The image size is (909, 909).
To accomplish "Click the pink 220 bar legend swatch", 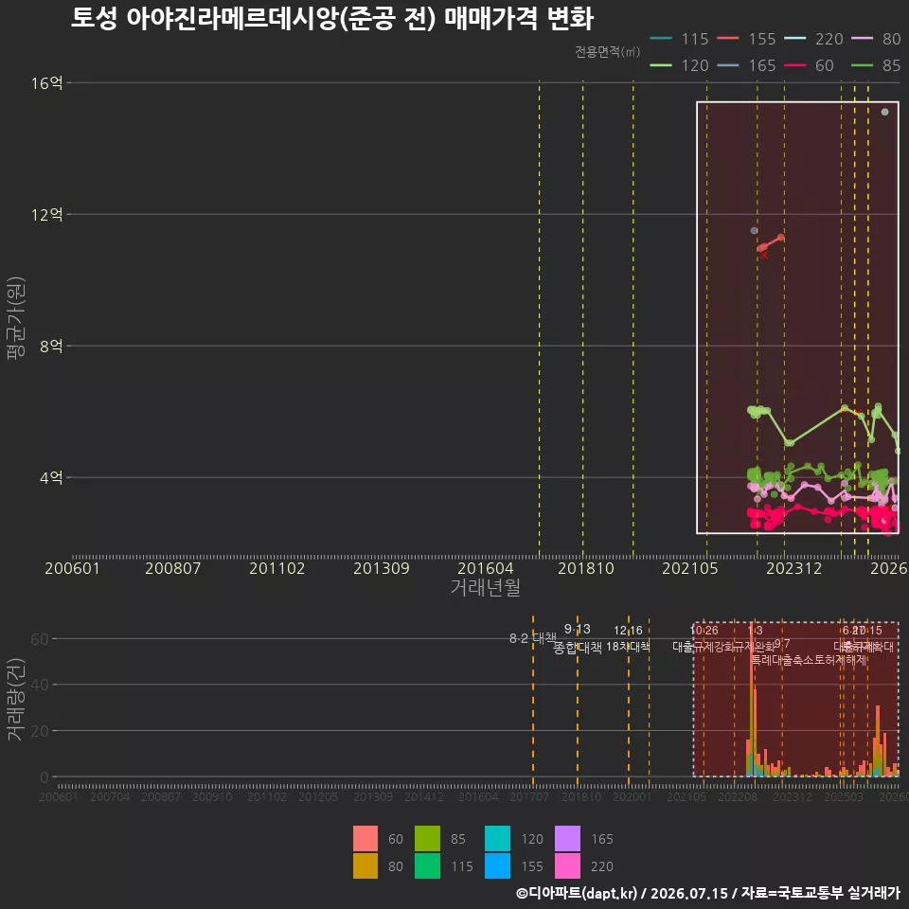I will click(567, 865).
